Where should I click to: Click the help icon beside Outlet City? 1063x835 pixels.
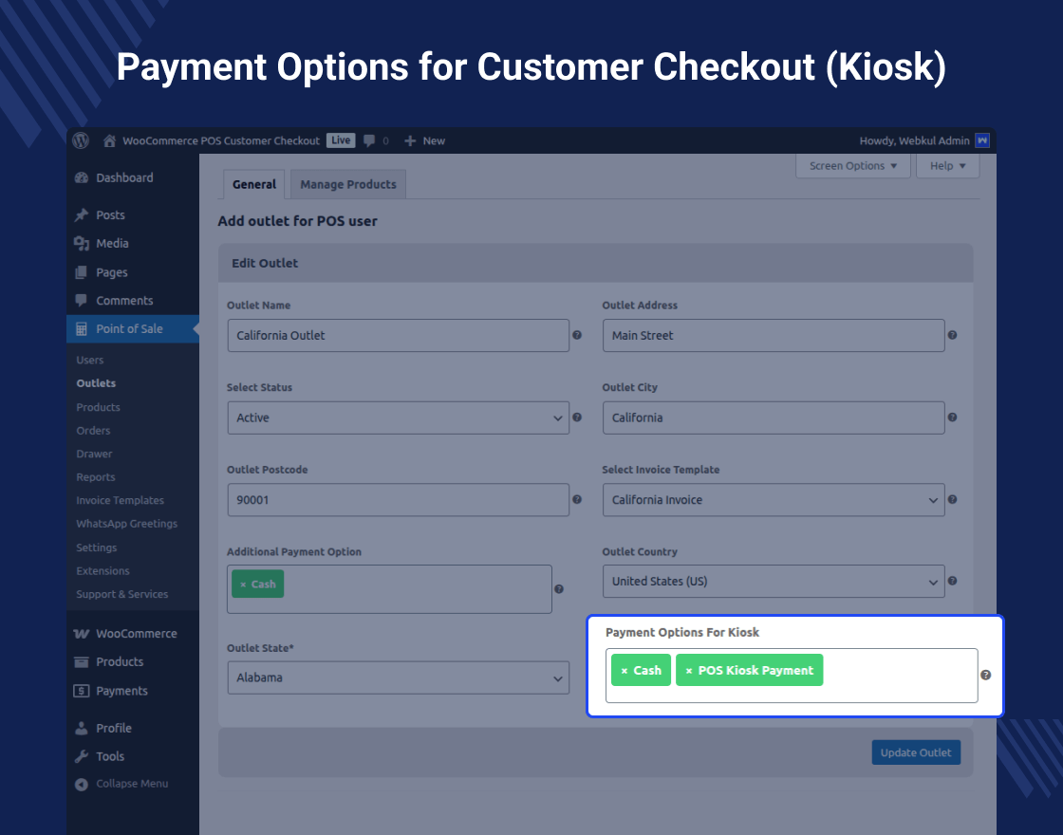(952, 417)
